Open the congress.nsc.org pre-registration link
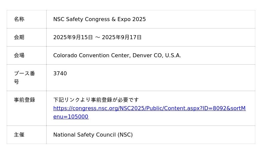Image resolution: width=268 pixels, height=154 pixels. [x=149, y=108]
